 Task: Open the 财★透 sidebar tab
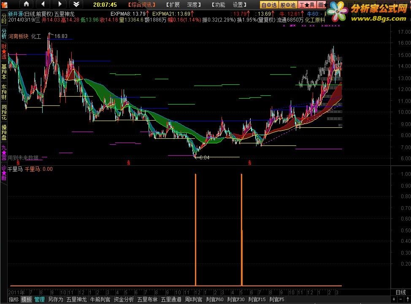[4, 51]
